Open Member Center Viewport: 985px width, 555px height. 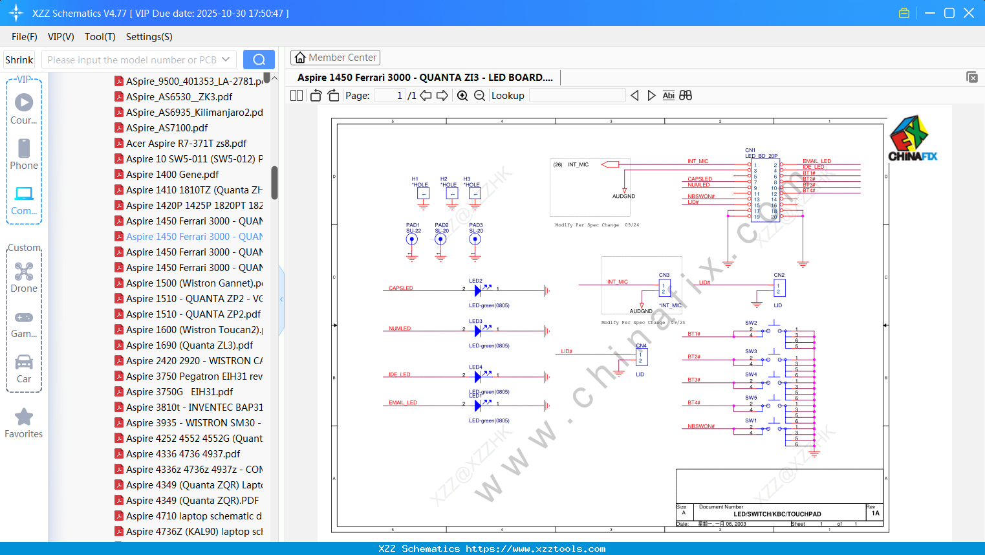[x=335, y=58]
